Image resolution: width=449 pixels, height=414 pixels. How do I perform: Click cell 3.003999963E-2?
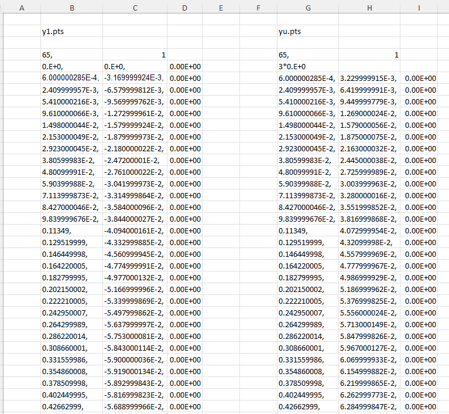(x=369, y=184)
